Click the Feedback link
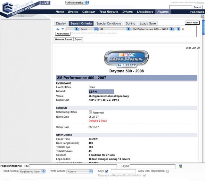This screenshot has height=181, width=205. (x=197, y=12)
